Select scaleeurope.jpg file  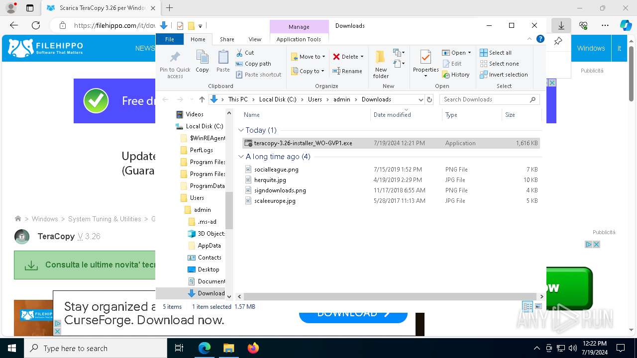click(391, 201)
